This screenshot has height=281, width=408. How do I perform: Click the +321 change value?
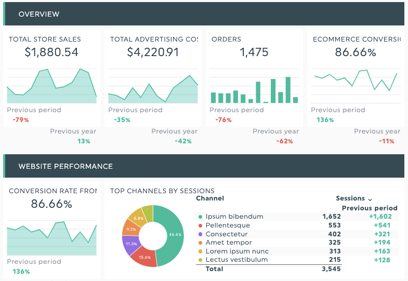coord(382,234)
